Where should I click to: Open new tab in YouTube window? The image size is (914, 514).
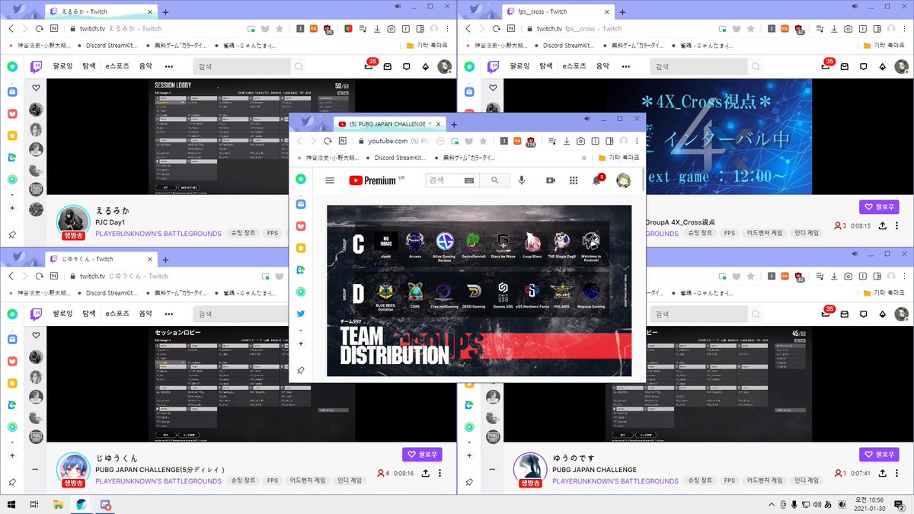454,124
